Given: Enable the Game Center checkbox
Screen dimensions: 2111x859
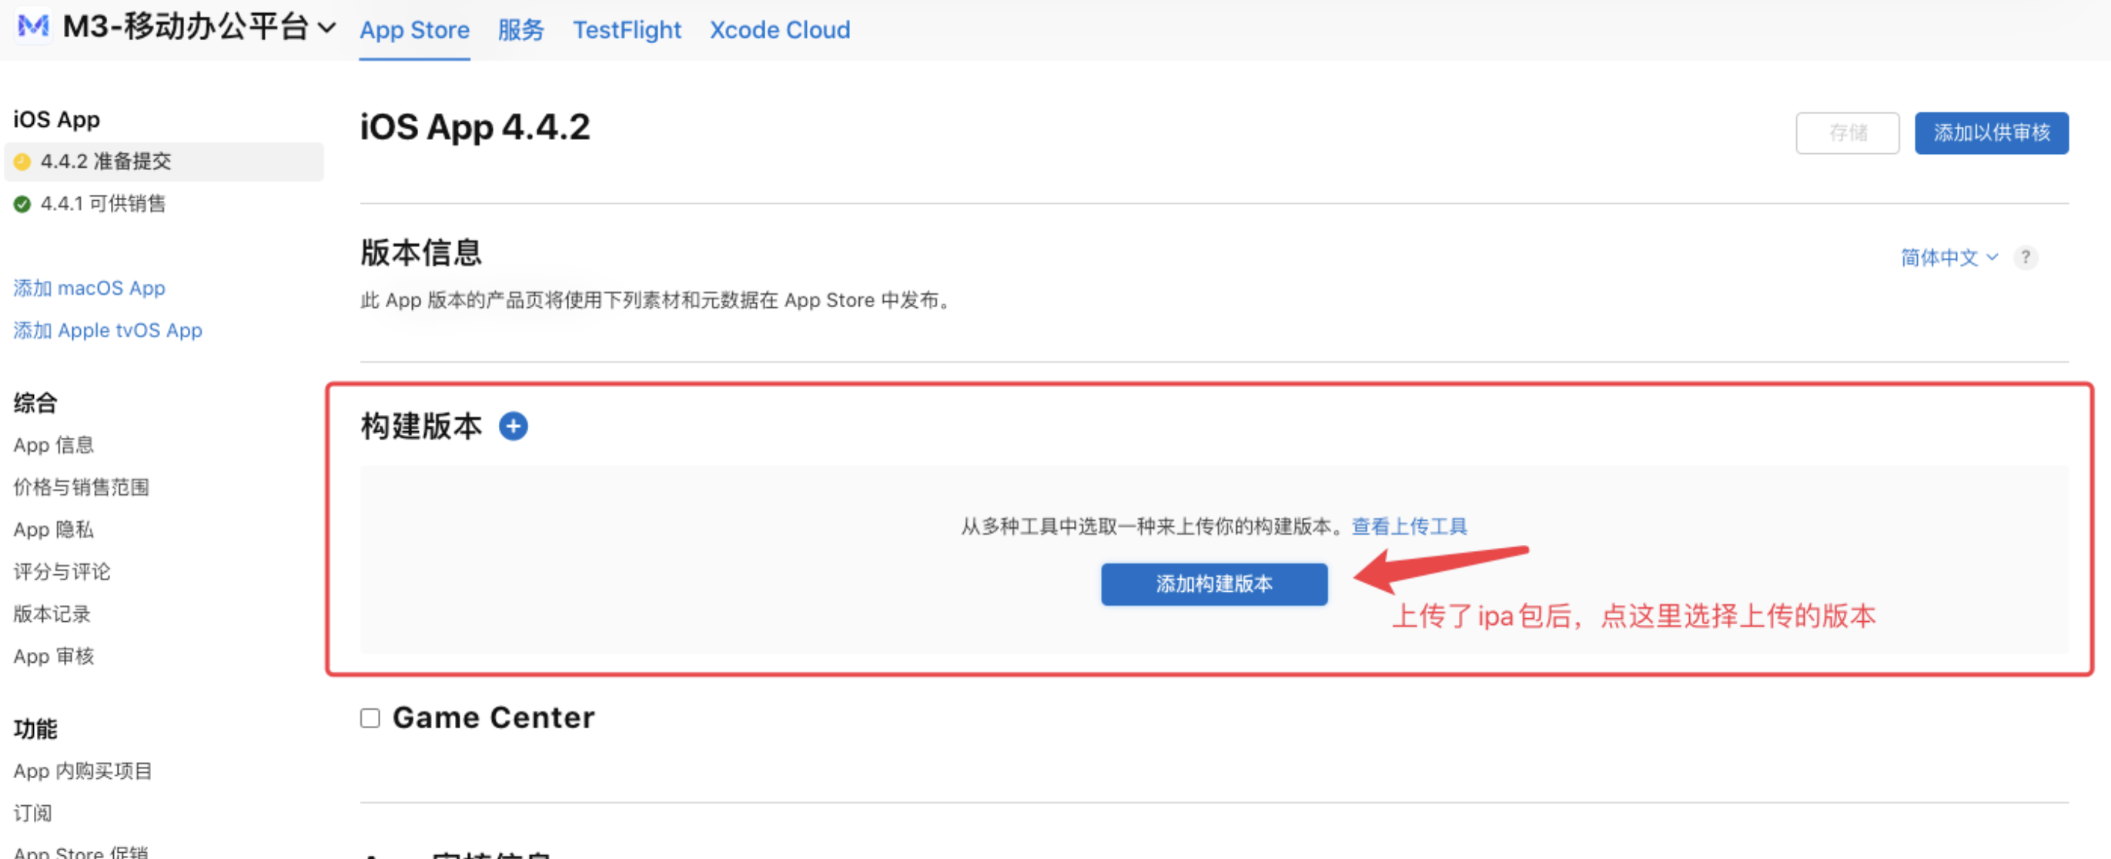Looking at the screenshot, I should tap(370, 718).
